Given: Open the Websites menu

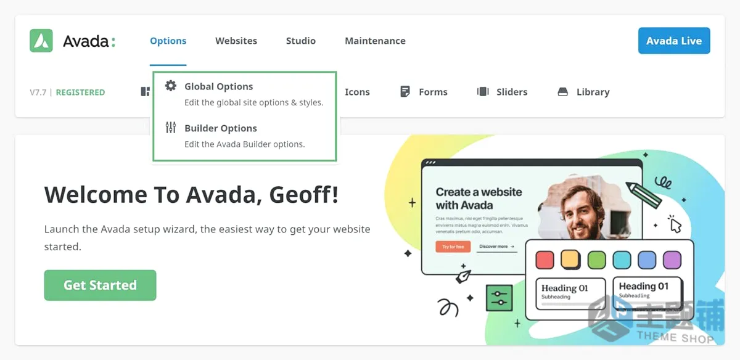Looking at the screenshot, I should 236,41.
